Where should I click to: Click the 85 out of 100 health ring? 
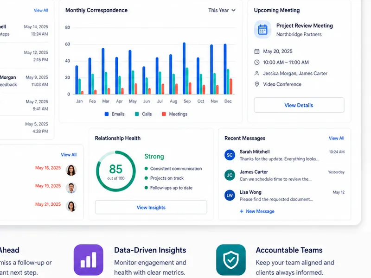pyautogui.click(x=115, y=171)
